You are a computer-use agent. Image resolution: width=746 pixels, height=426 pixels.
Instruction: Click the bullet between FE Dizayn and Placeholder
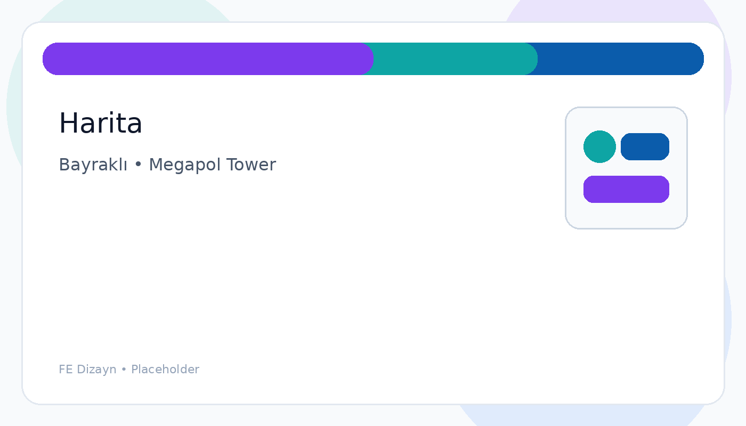coord(124,370)
